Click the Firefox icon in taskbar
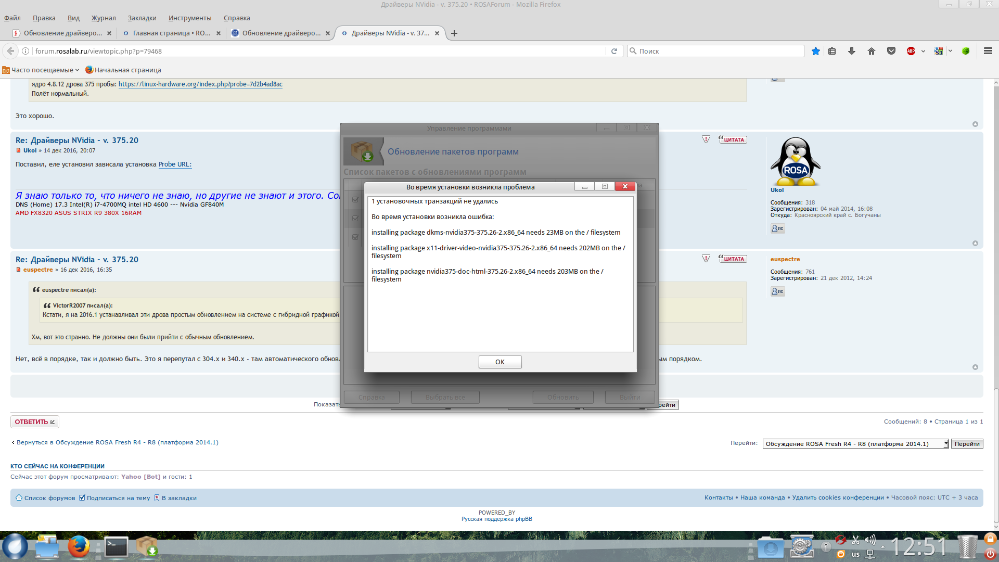This screenshot has height=562, width=999. [x=79, y=547]
